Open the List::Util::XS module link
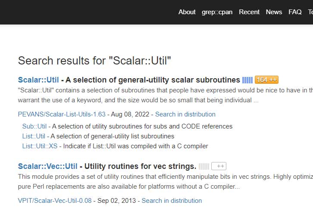Viewport: 313px width, 208px height. (40, 146)
